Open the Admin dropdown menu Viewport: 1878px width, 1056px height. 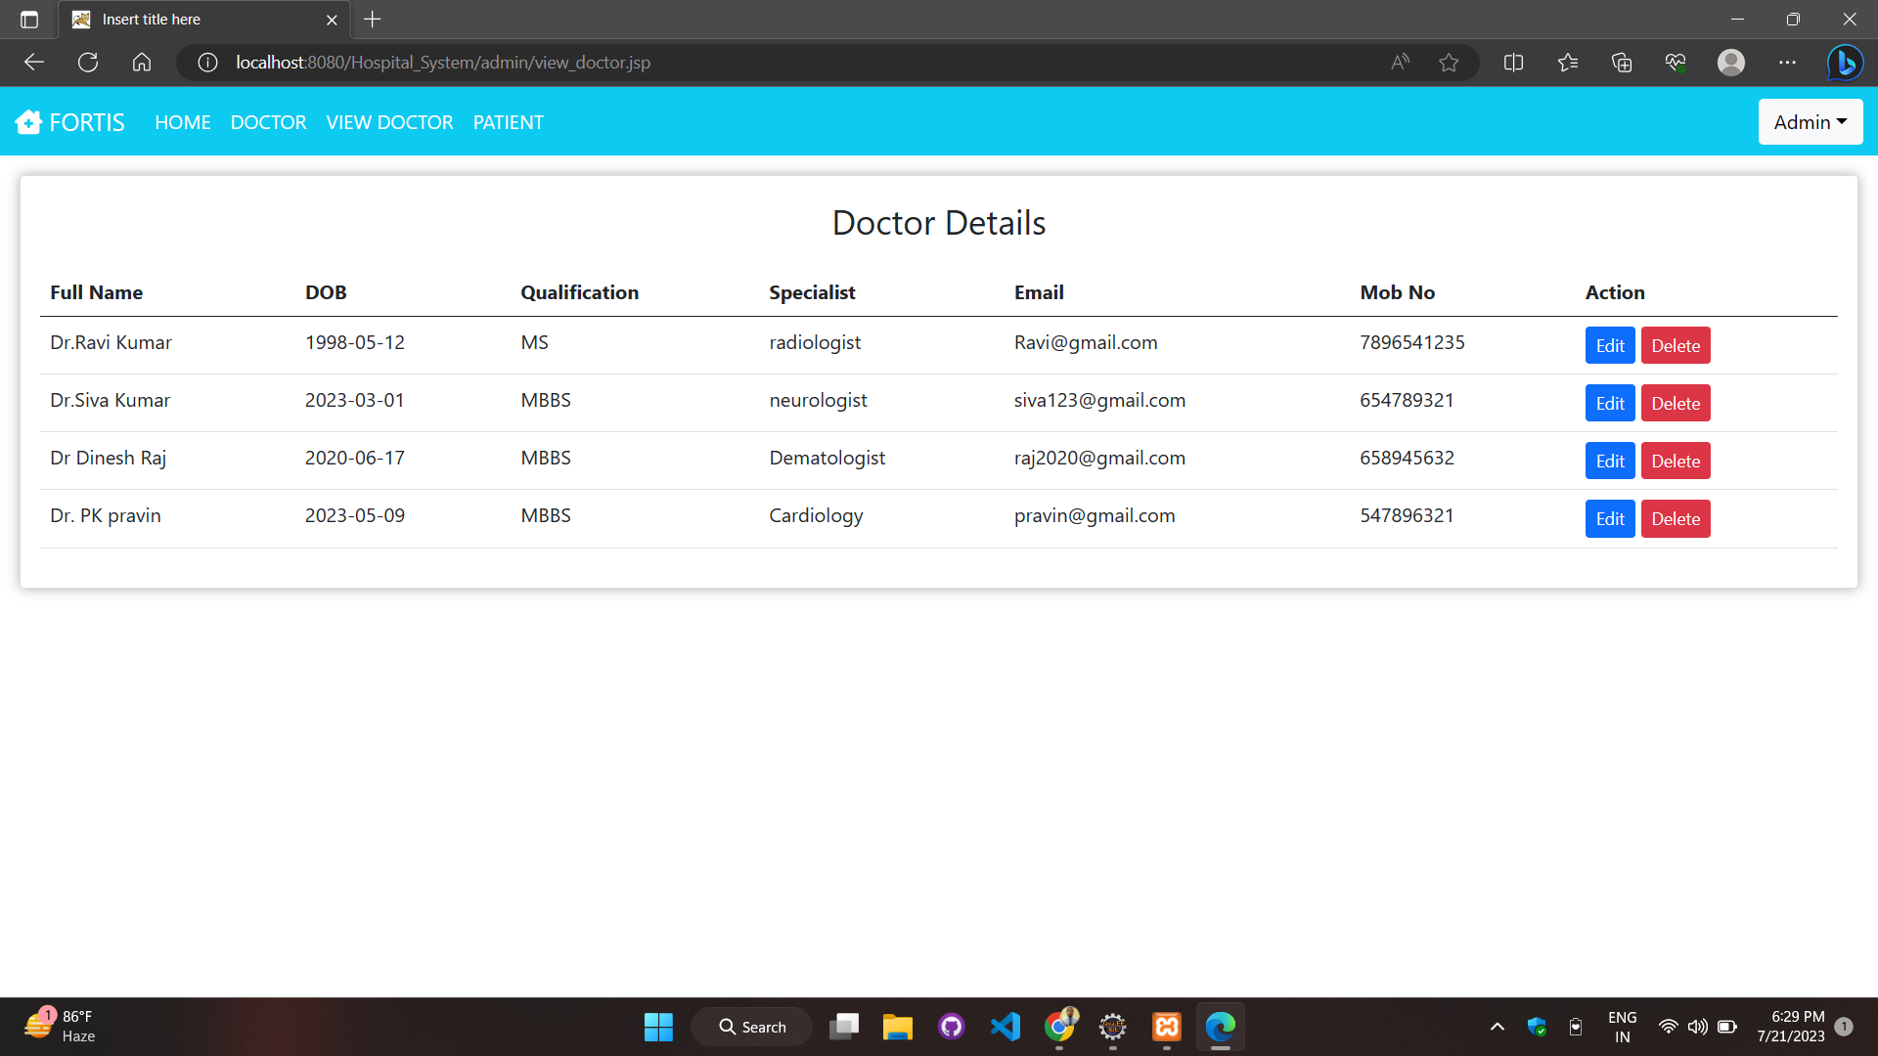(1810, 121)
